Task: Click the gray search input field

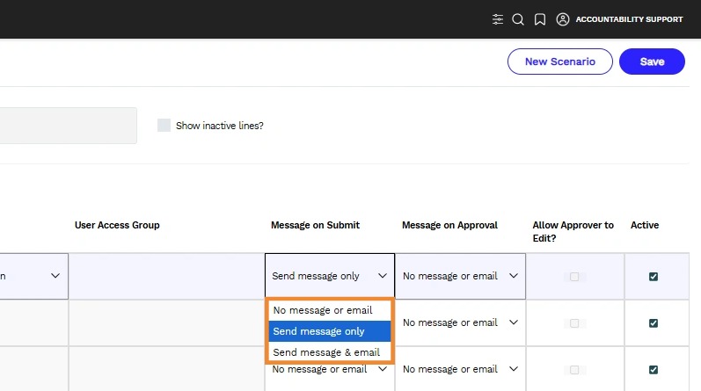Action: pos(68,126)
